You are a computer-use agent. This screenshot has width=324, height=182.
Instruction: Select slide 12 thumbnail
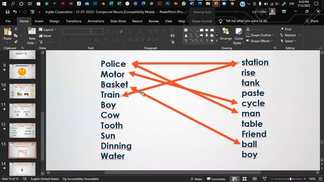point(22,130)
